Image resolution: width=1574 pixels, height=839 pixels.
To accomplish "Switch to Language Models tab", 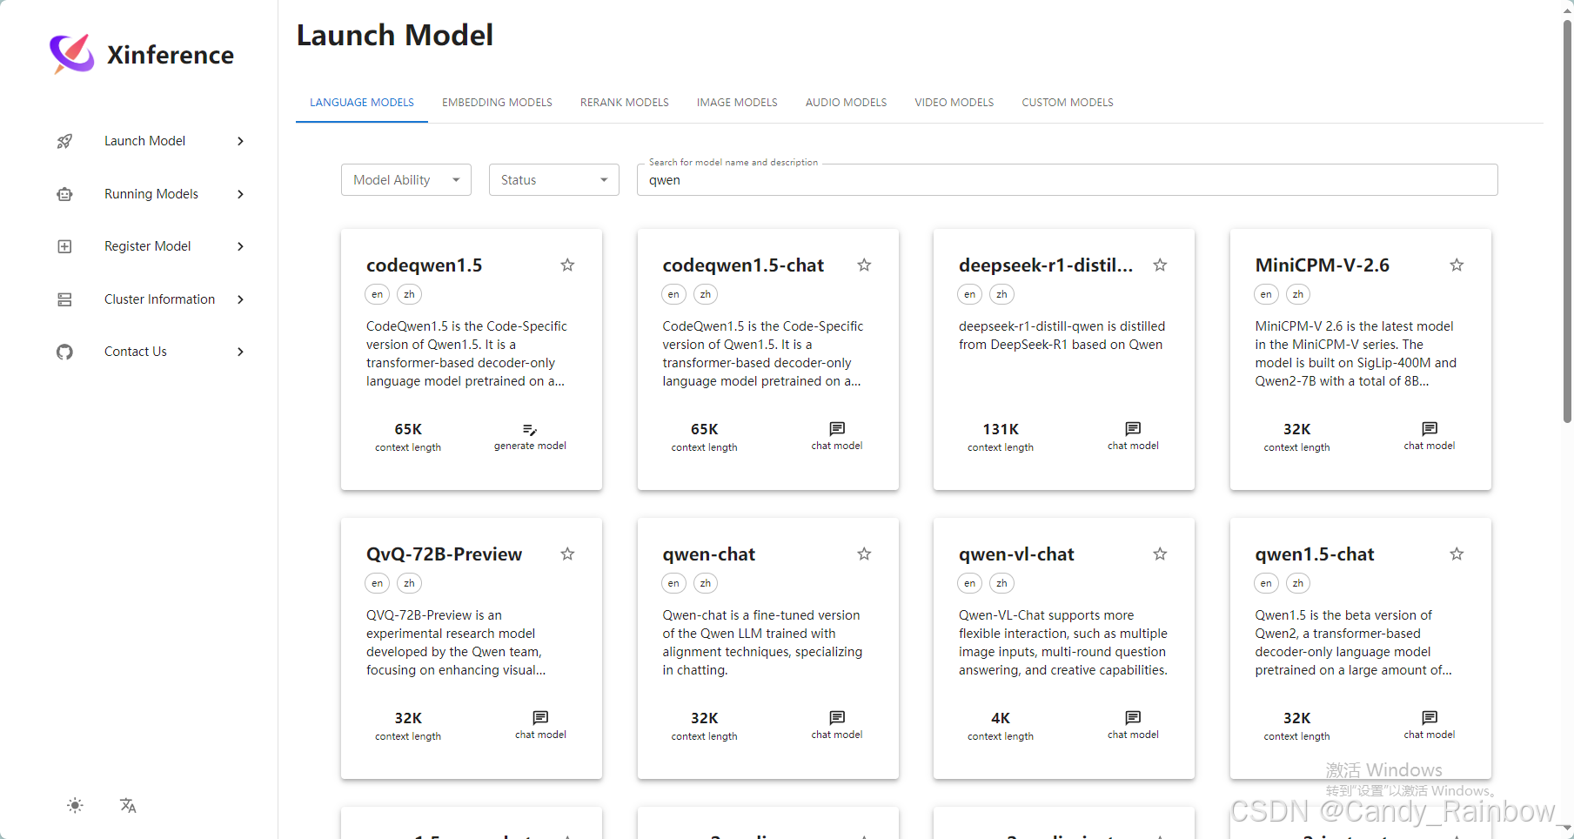I will (362, 103).
